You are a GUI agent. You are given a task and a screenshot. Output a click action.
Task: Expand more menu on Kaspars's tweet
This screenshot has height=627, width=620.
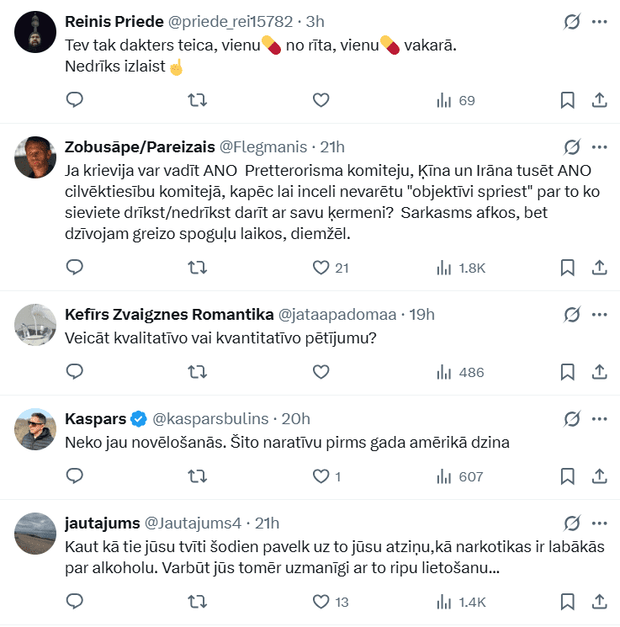click(600, 418)
